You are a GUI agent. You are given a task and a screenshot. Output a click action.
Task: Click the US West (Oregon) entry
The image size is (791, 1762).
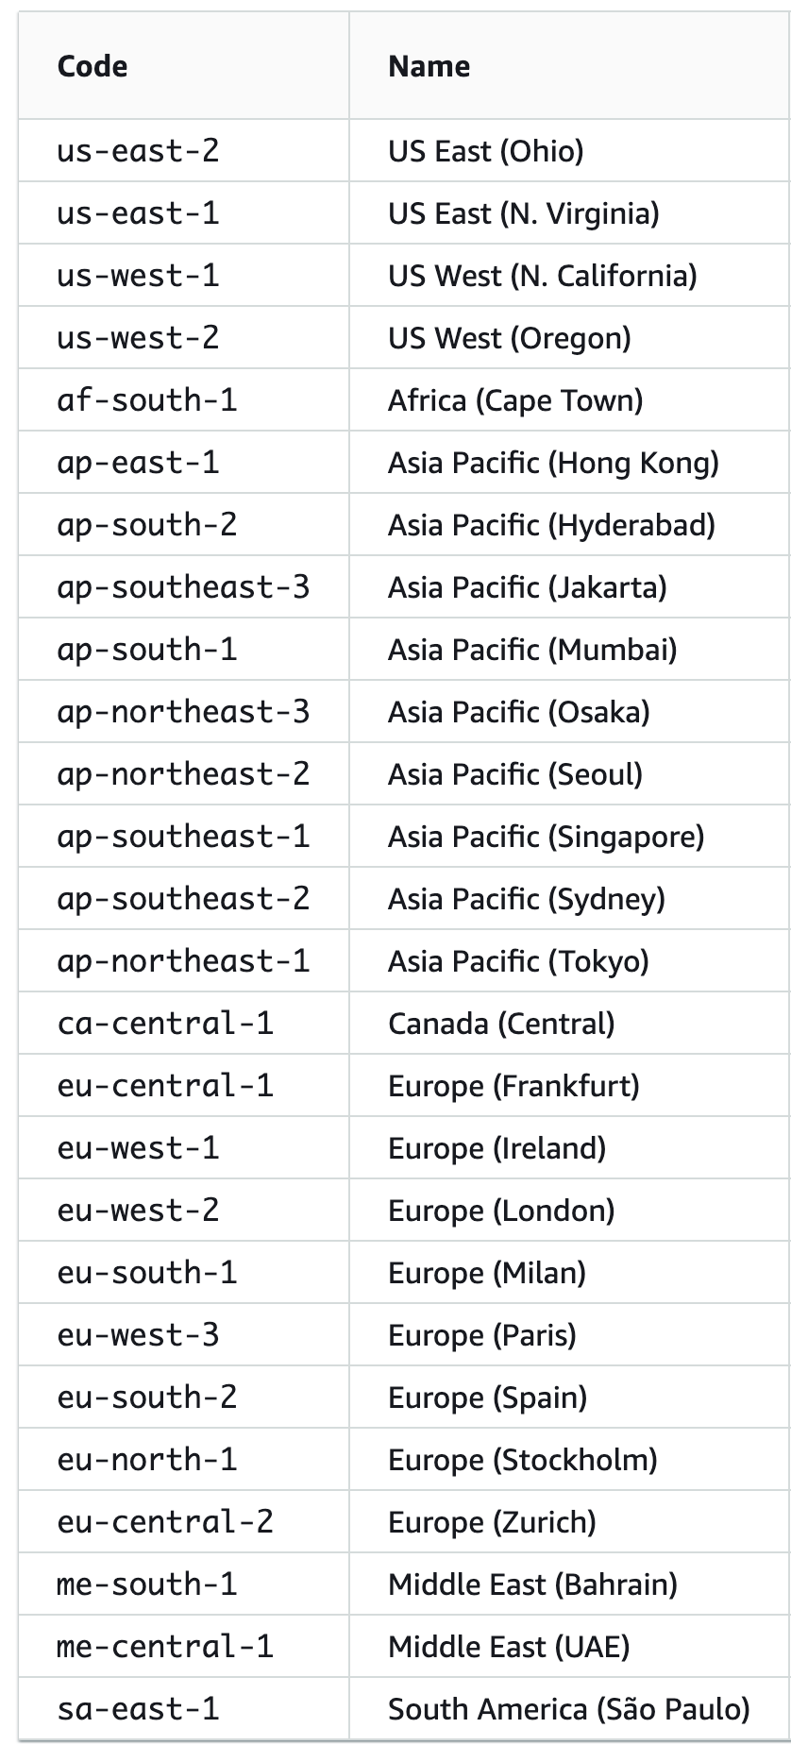(x=509, y=338)
